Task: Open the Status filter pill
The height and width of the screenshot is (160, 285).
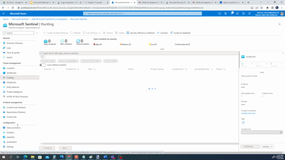Action: point(68,61)
